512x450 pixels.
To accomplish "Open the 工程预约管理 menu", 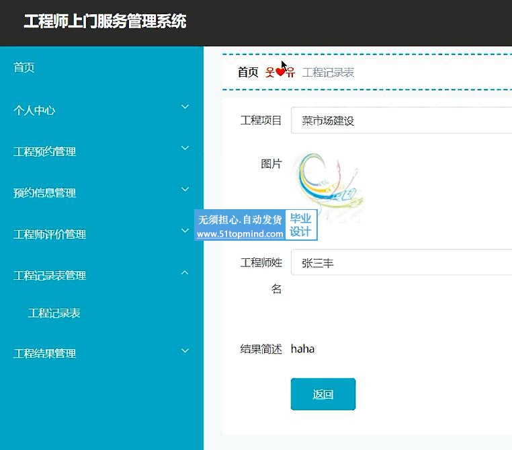I will tap(44, 151).
